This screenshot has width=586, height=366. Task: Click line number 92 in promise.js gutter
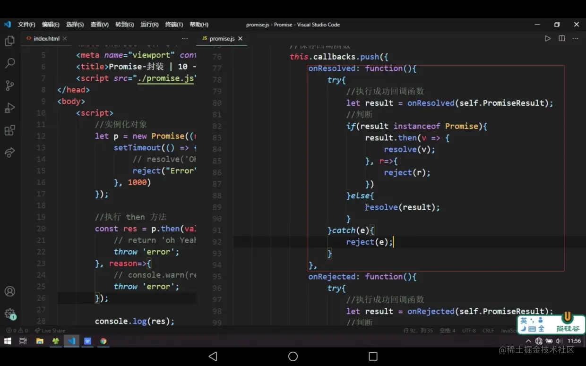pyautogui.click(x=217, y=242)
